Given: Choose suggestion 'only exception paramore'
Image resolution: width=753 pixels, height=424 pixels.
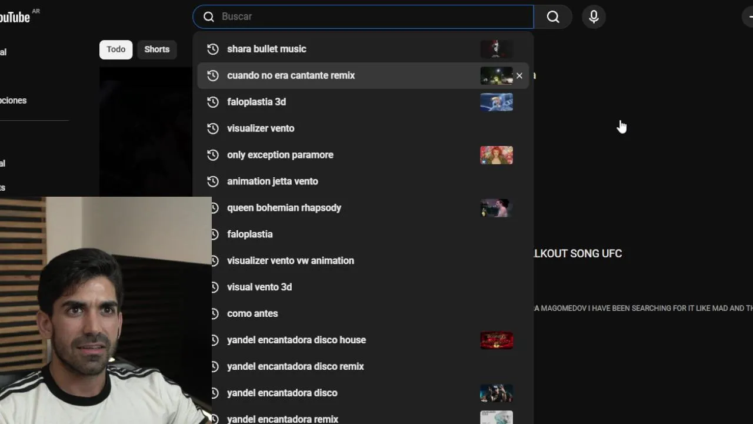Looking at the screenshot, I should 363,155.
